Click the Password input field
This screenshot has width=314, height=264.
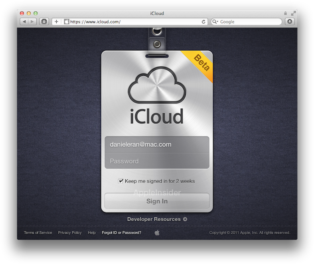[157, 161]
